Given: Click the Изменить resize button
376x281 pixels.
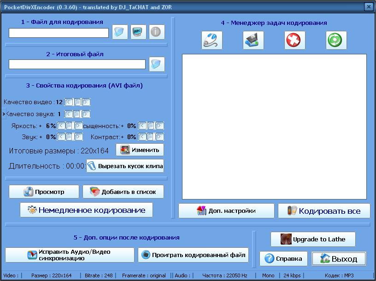Looking at the screenshot, I should click(140, 150).
